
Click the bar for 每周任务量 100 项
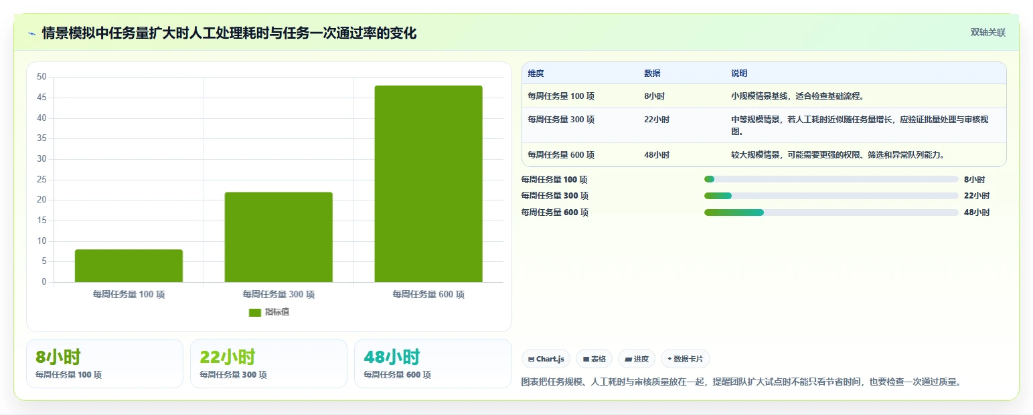(x=129, y=266)
